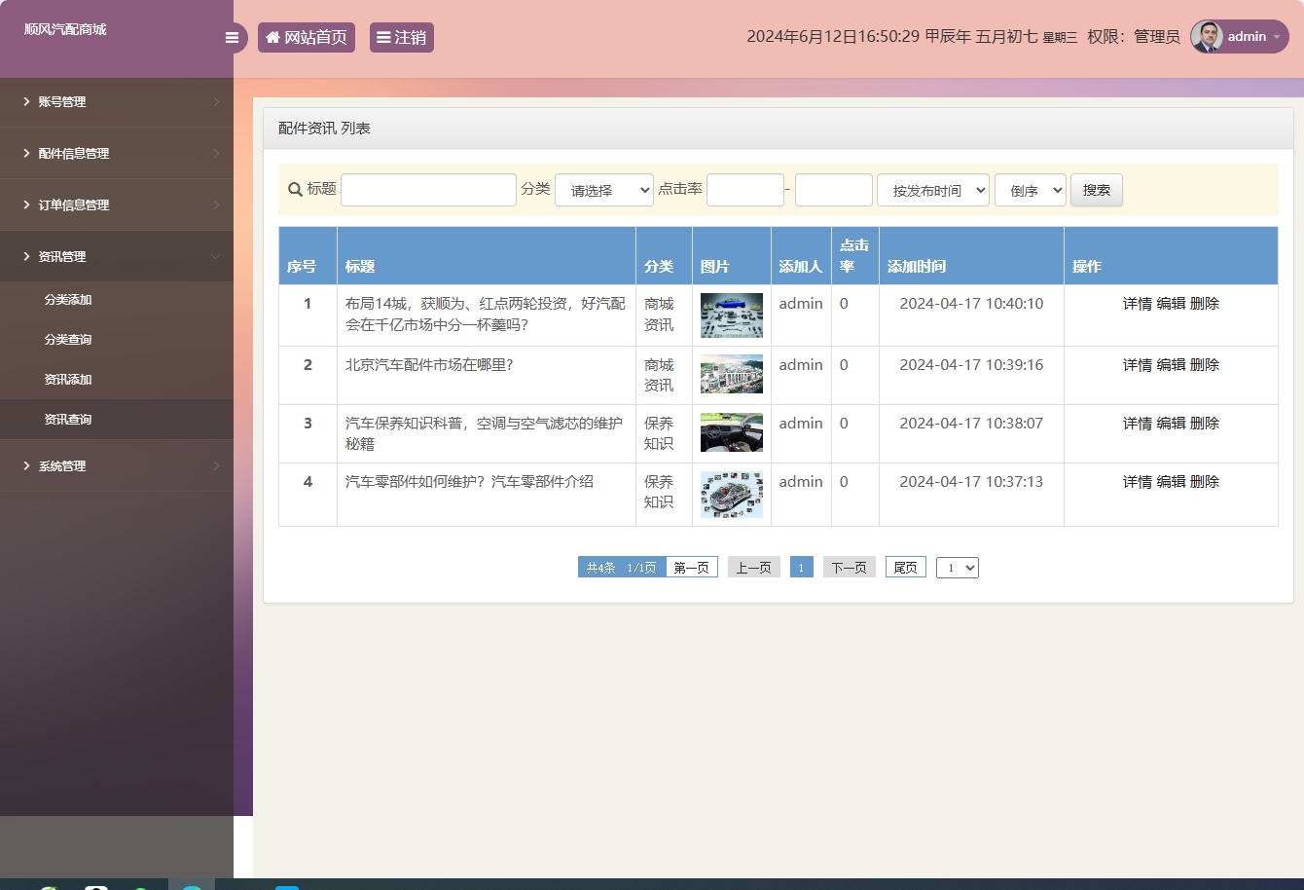The height and width of the screenshot is (890, 1304).
Task: Click 编辑 on the 北京汽车配件市场在哪里 row
Action: point(1170,364)
